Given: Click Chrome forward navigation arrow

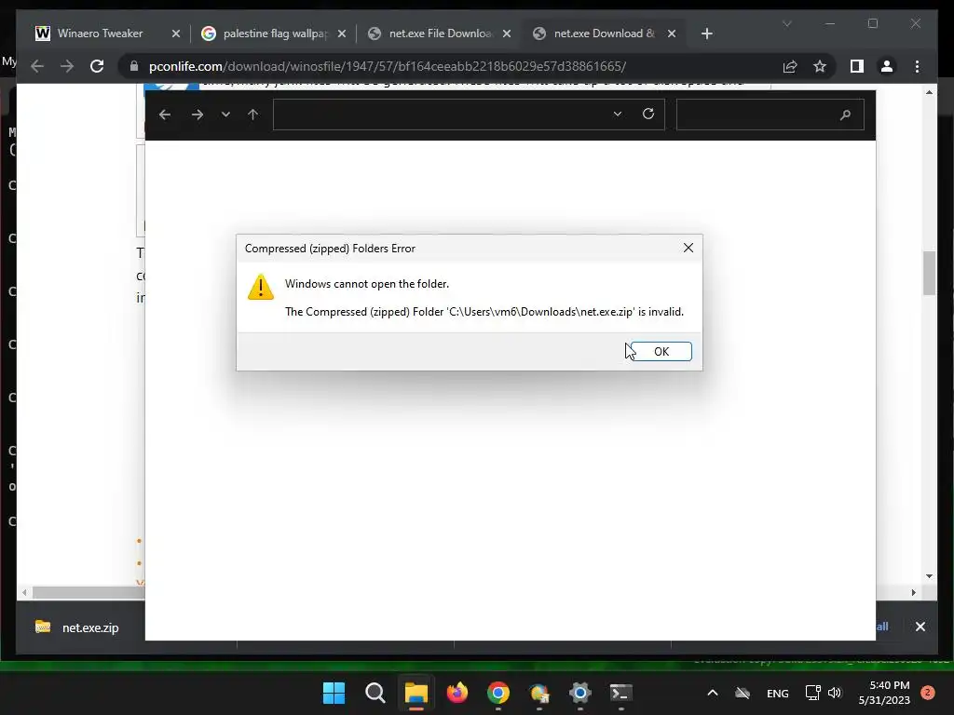Looking at the screenshot, I should click(67, 66).
